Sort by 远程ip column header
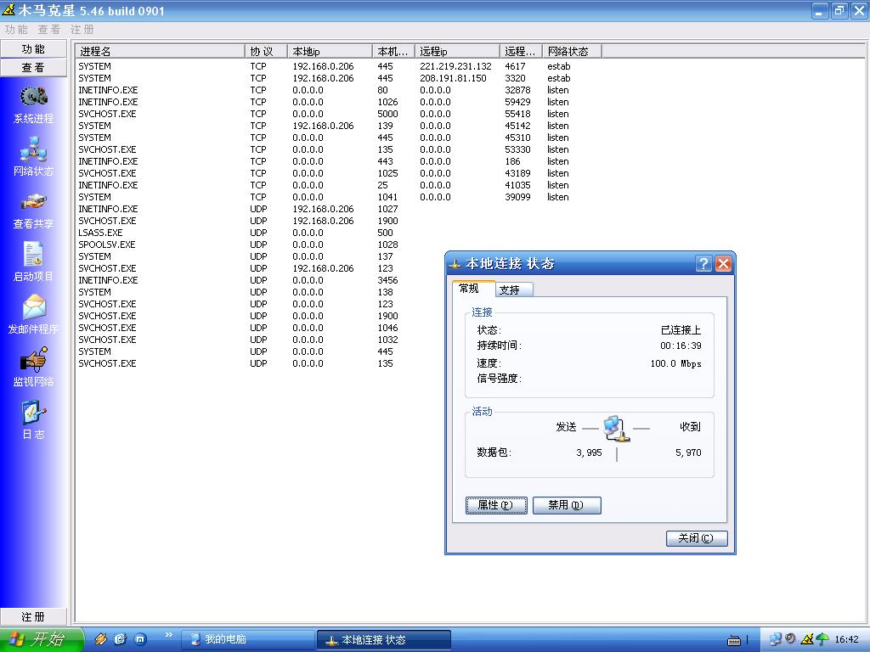Image resolution: width=870 pixels, height=652 pixels. (x=457, y=51)
